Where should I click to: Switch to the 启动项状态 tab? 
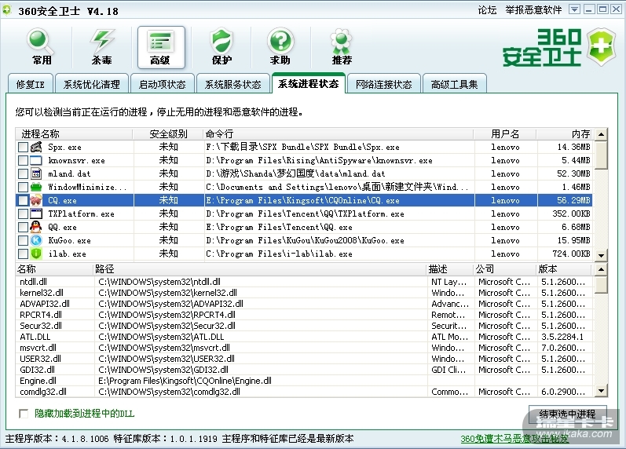tap(163, 84)
